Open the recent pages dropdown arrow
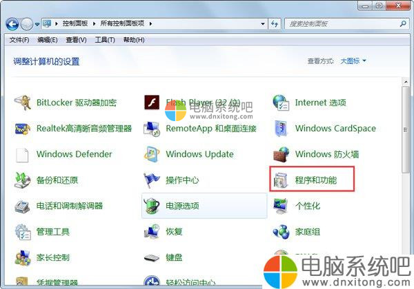The image size is (414, 289). [x=37, y=24]
